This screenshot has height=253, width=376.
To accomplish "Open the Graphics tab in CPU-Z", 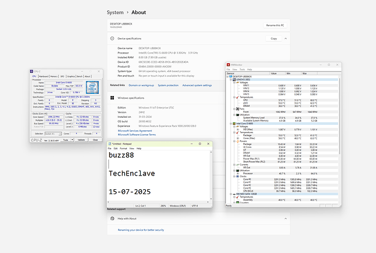I will pos(71,76).
